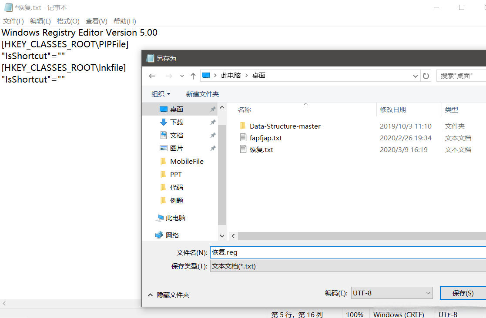This screenshot has width=486, height=318.
Task: Select 桌面 in the address breadcrumb
Action: coord(259,76)
